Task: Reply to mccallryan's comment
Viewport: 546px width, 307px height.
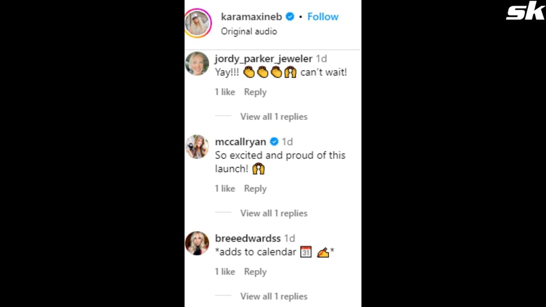Action: 255,189
